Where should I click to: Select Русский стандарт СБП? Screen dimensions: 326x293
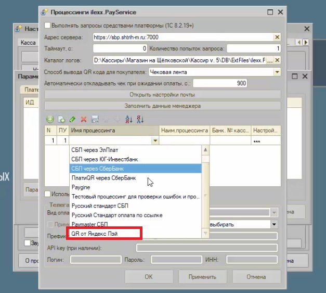coord(136,206)
